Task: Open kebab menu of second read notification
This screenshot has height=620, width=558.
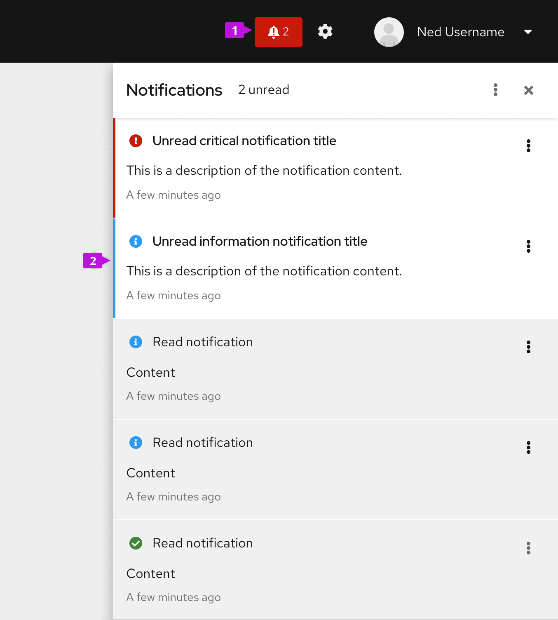Action: point(528,448)
